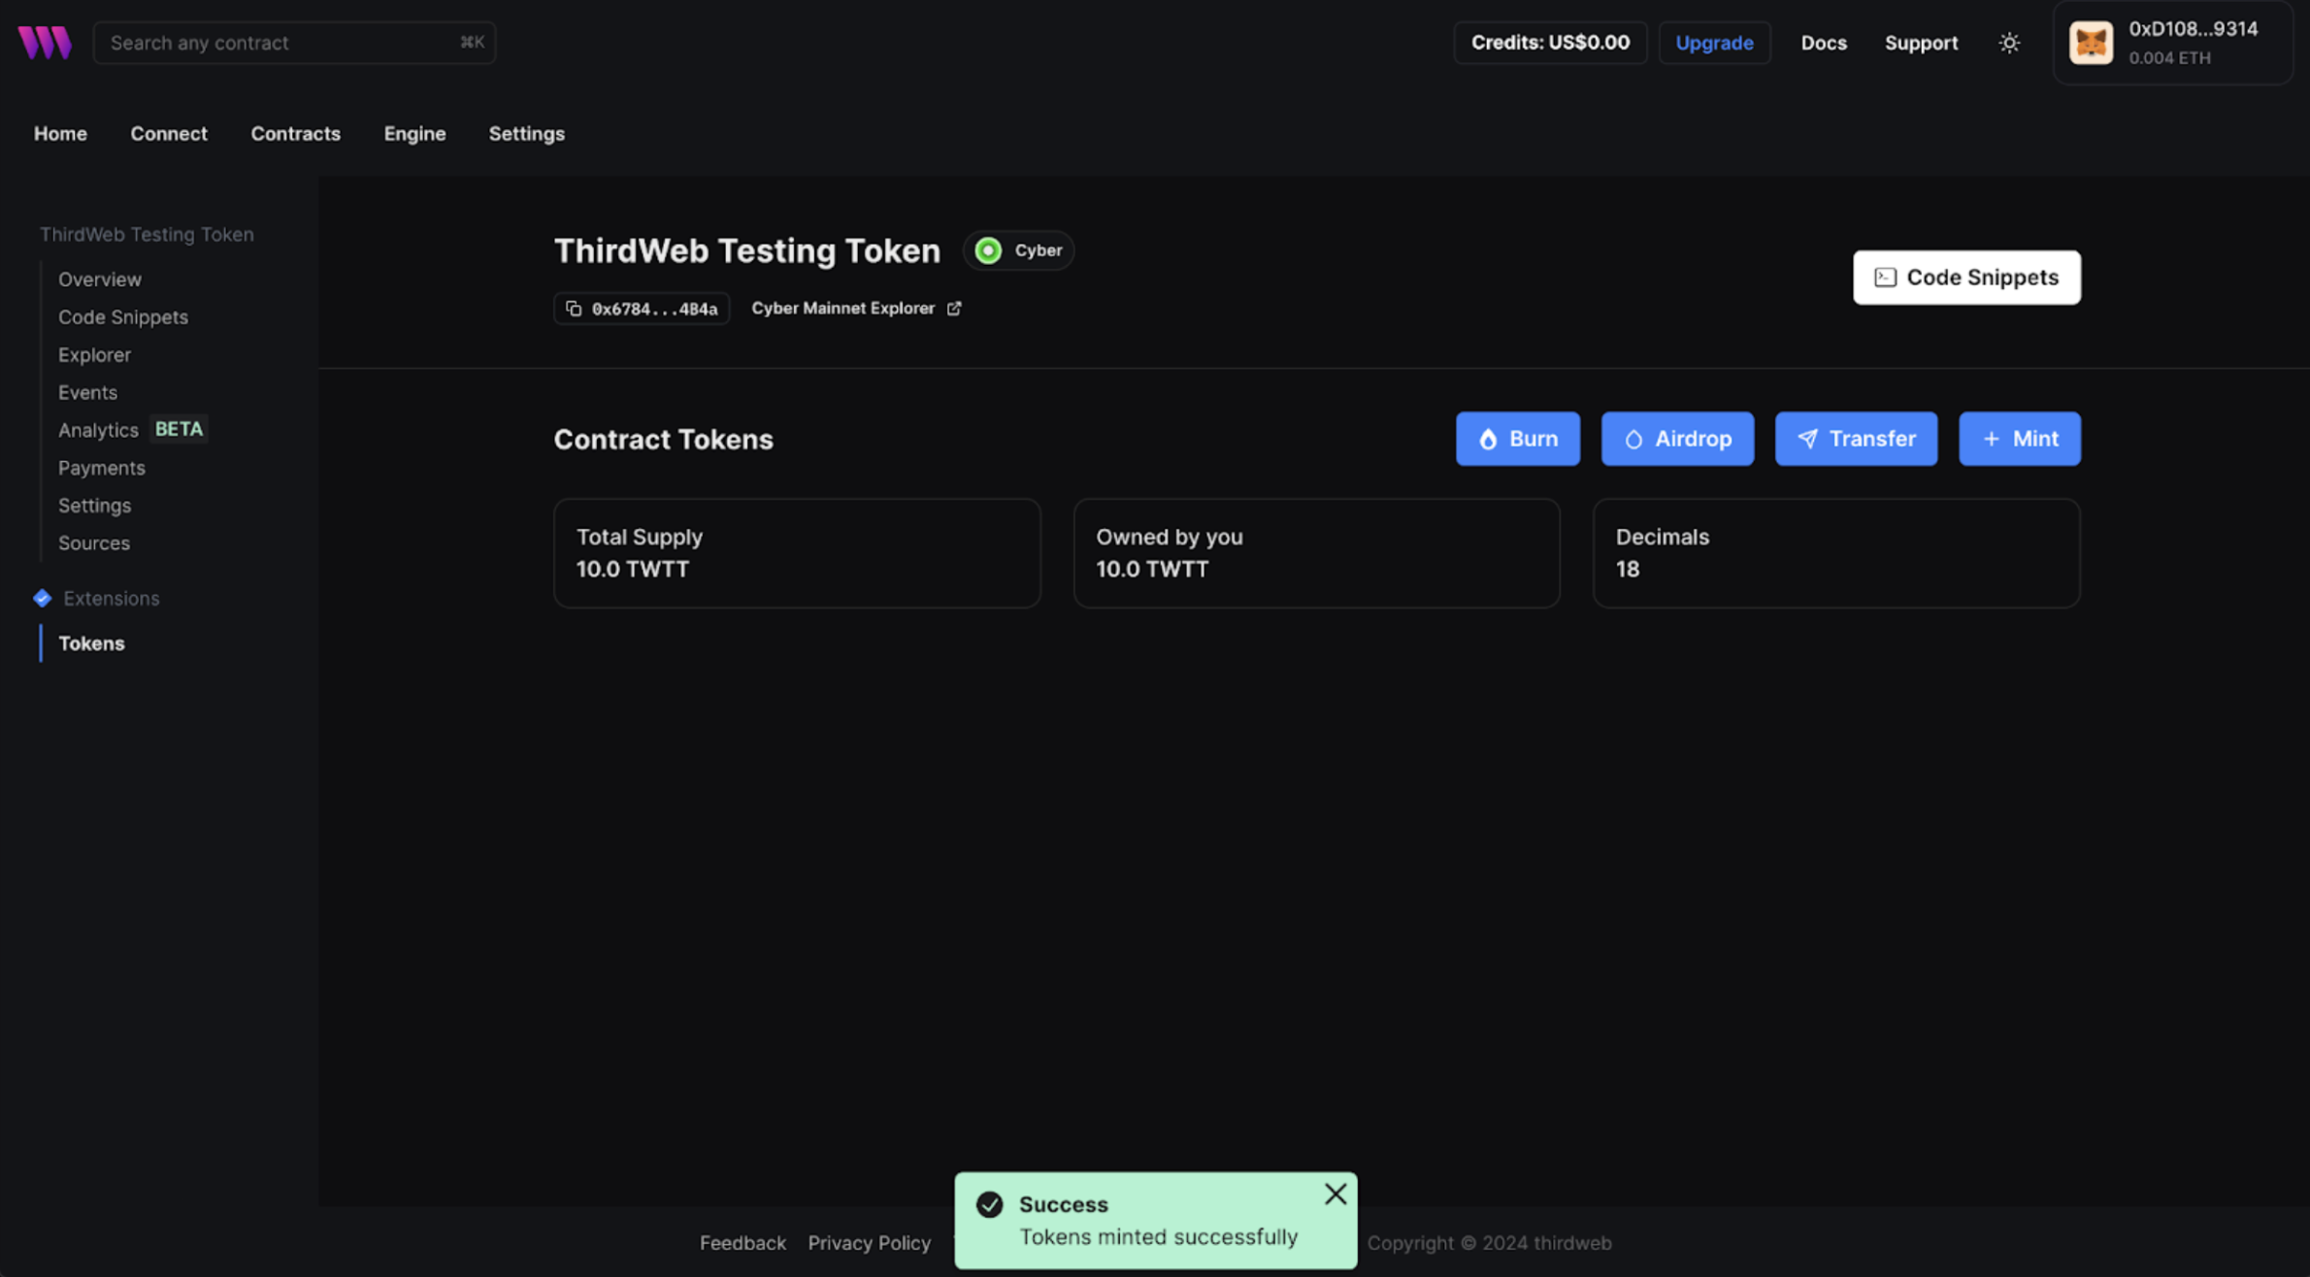Open the Engine tab
The image size is (2310, 1277).
414,134
